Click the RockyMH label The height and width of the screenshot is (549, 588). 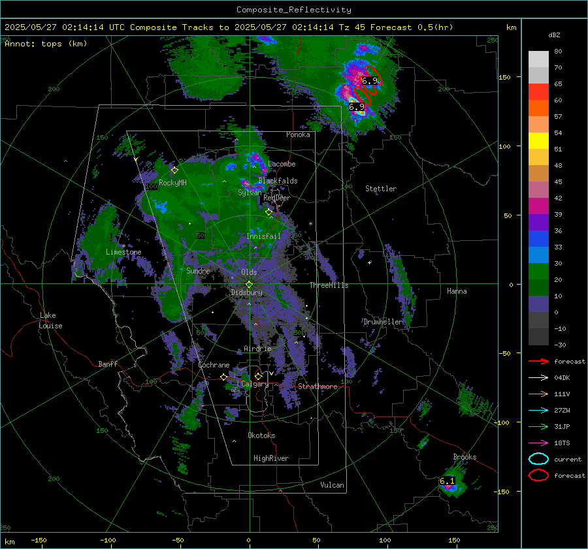(172, 183)
